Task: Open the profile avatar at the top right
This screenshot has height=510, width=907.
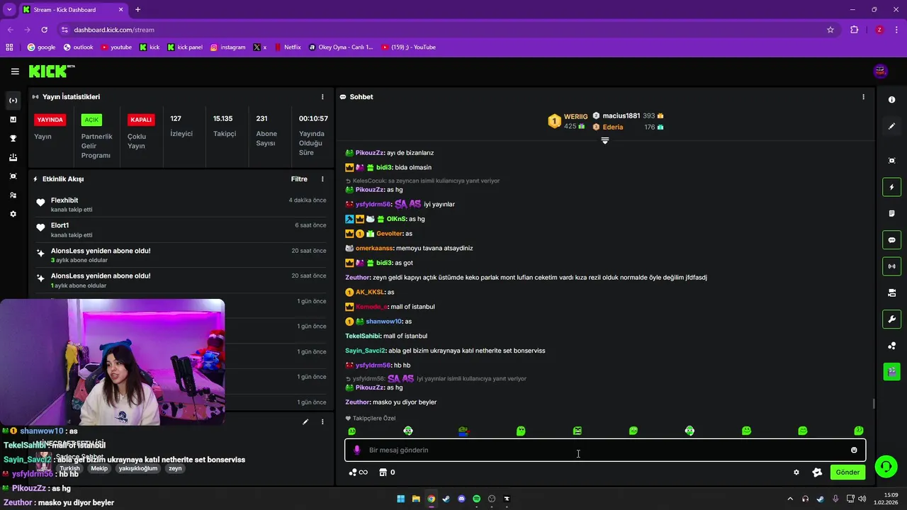Action: pyautogui.click(x=881, y=71)
